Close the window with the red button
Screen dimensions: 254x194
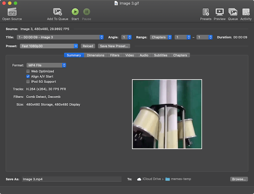click(4, 3)
